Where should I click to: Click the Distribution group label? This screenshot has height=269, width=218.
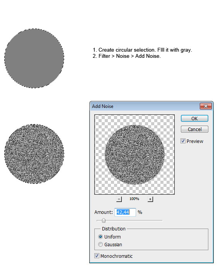pyautogui.click(x=114, y=229)
